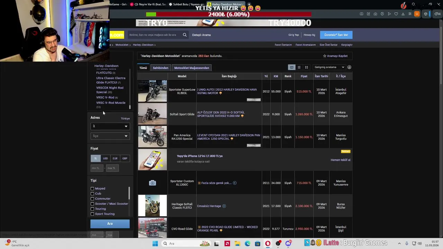This screenshot has height=249, width=443.
Task: Select GBP currency toggle
Action: pyautogui.click(x=125, y=158)
